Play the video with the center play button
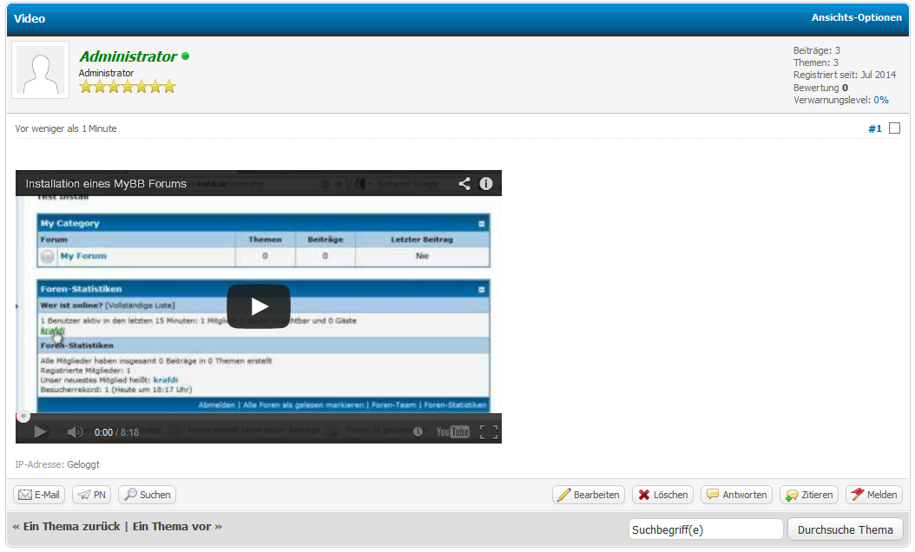The width and height of the screenshot is (915, 552). click(x=259, y=306)
